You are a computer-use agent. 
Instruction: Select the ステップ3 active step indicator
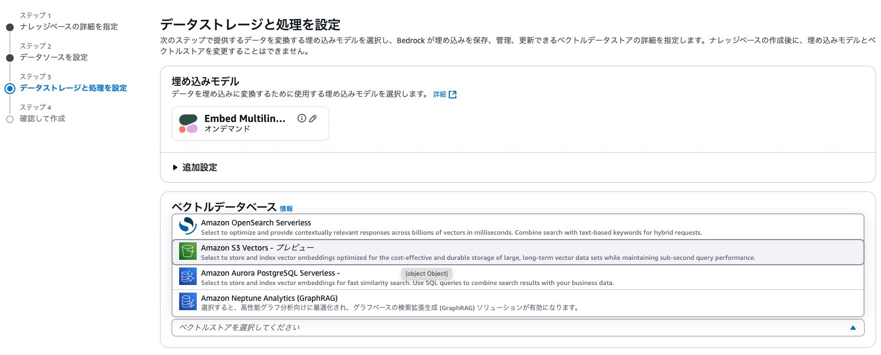(9, 88)
